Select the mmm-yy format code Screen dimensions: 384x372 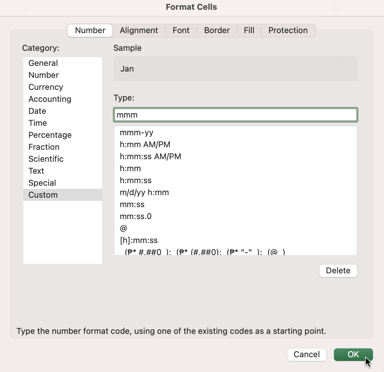[236, 132]
